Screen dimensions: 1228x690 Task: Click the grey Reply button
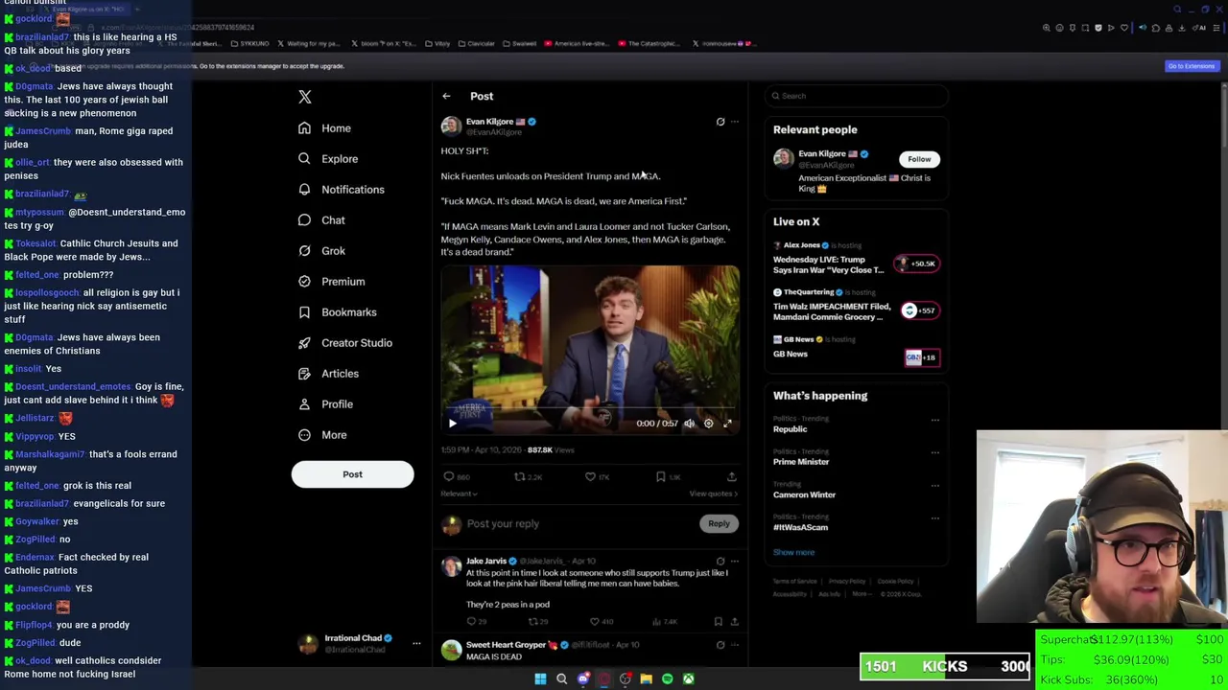pos(719,524)
